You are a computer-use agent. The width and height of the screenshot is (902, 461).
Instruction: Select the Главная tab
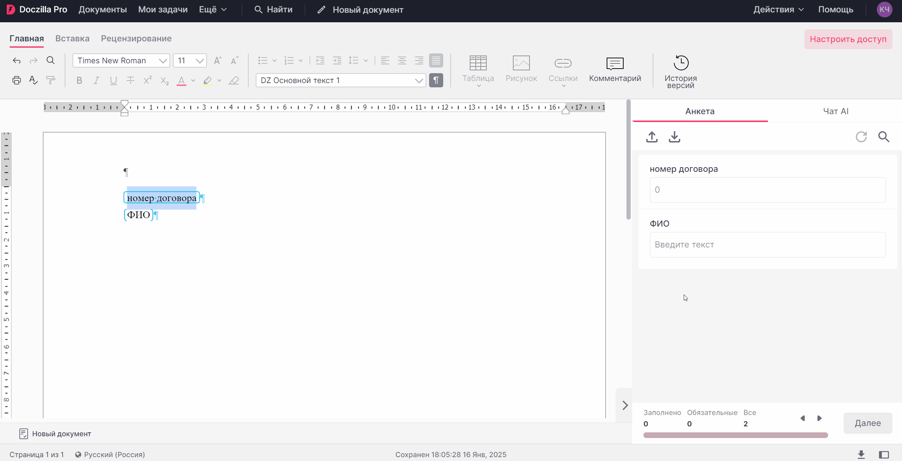[27, 39]
